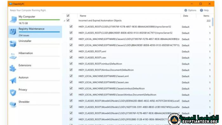
Task: Open the Shredder section label
Action: tap(24, 102)
